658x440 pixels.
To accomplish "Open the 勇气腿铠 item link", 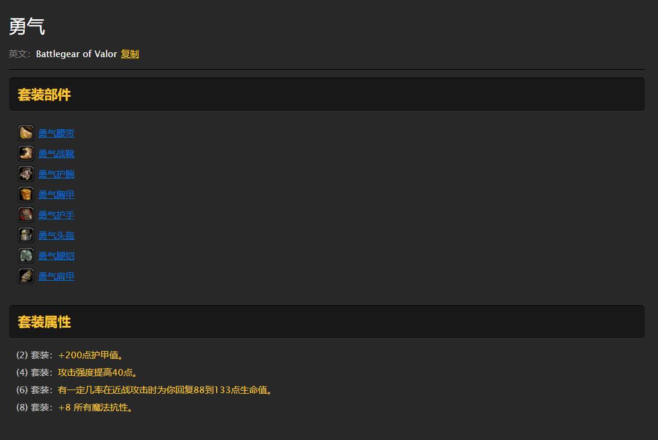I will (x=56, y=256).
